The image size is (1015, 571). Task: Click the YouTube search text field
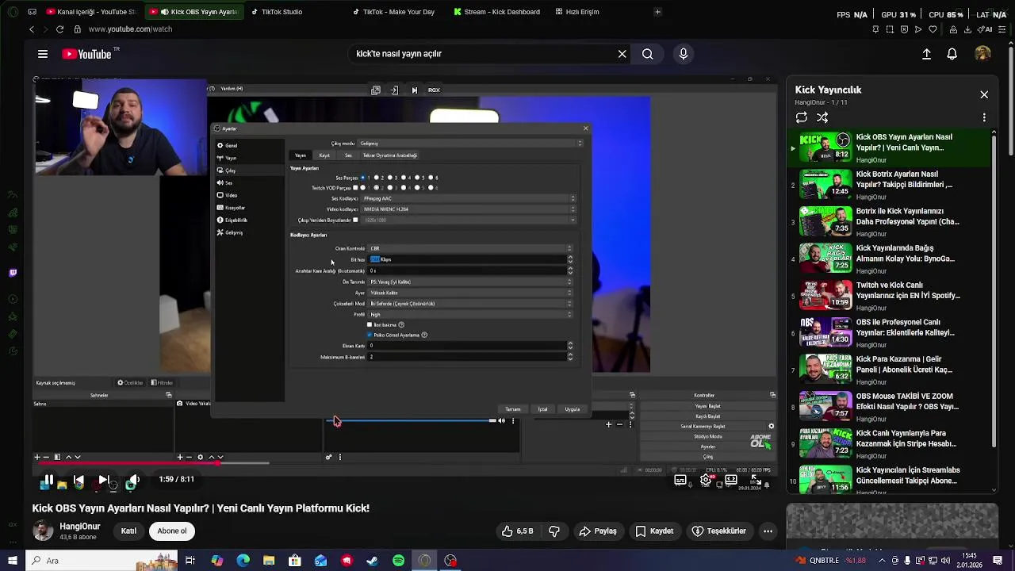[484, 54]
